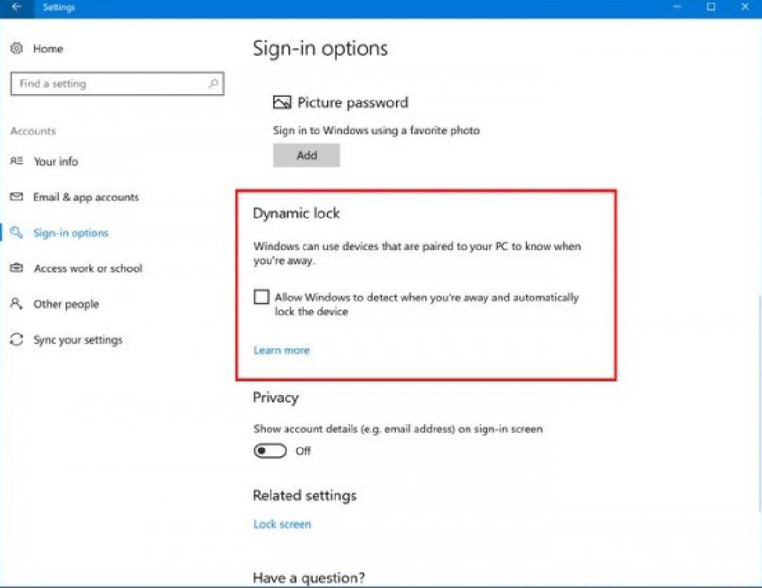Click the Other people person icon
Image resolution: width=762 pixels, height=588 pixels.
click(17, 304)
